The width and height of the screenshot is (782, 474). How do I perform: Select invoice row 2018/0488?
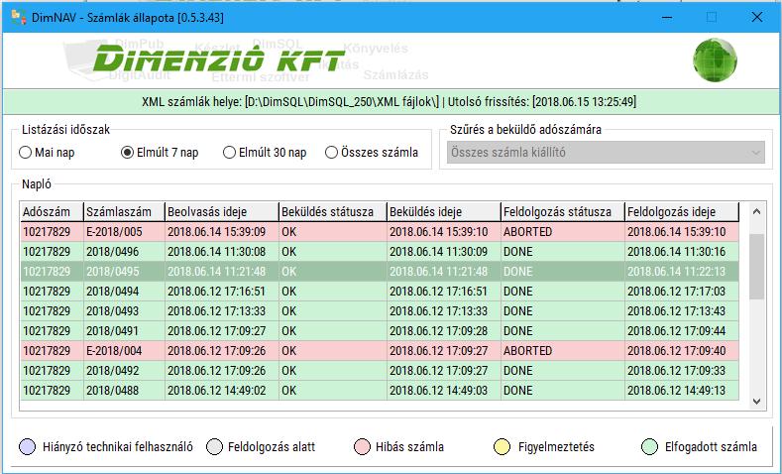(x=380, y=390)
